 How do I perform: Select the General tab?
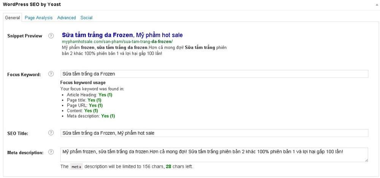(x=13, y=18)
